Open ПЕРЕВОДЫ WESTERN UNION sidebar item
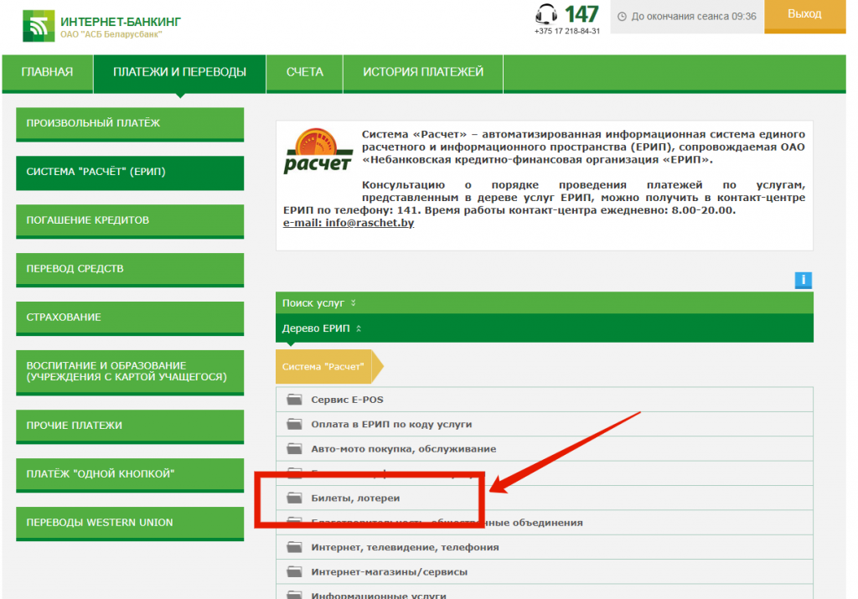The width and height of the screenshot is (858, 599). pos(130,524)
